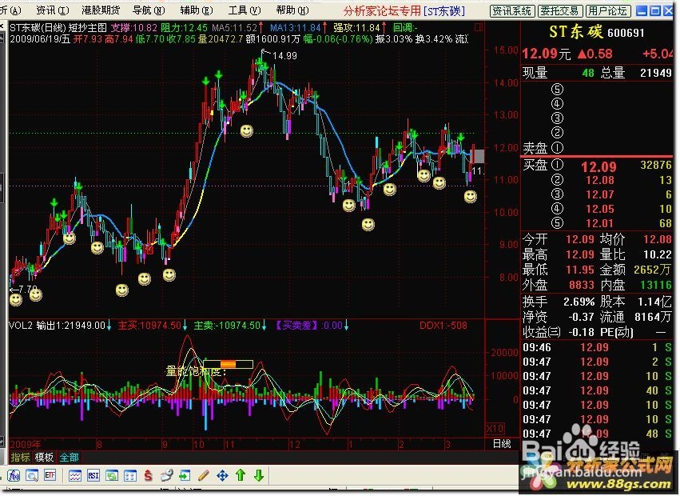Open the RSI indicator icon
The height and width of the screenshot is (496, 680).
pyautogui.click(x=92, y=475)
